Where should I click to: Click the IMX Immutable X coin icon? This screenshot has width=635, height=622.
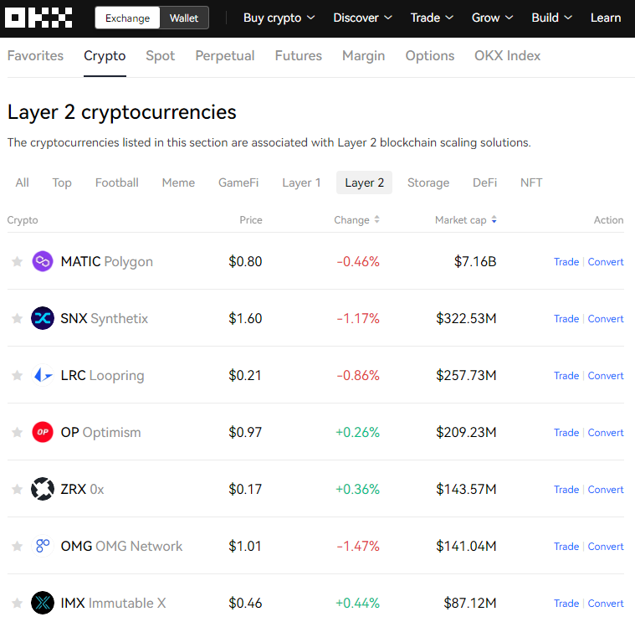[x=43, y=603]
